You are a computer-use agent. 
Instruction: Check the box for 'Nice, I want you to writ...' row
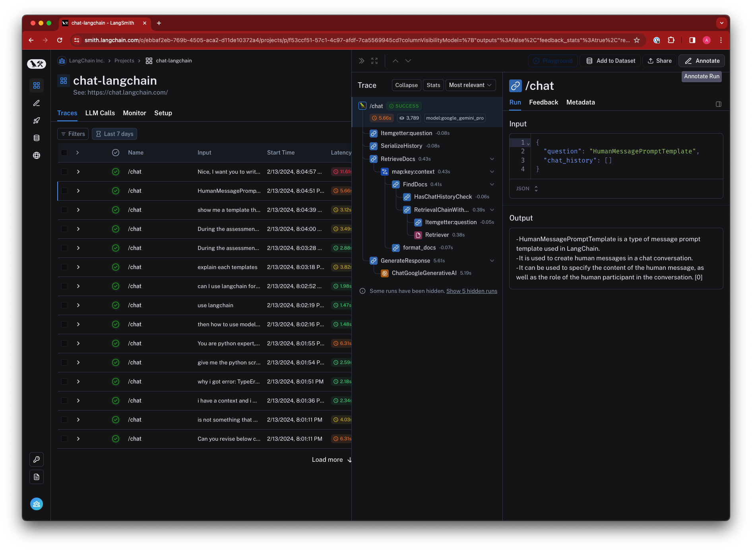(x=64, y=172)
